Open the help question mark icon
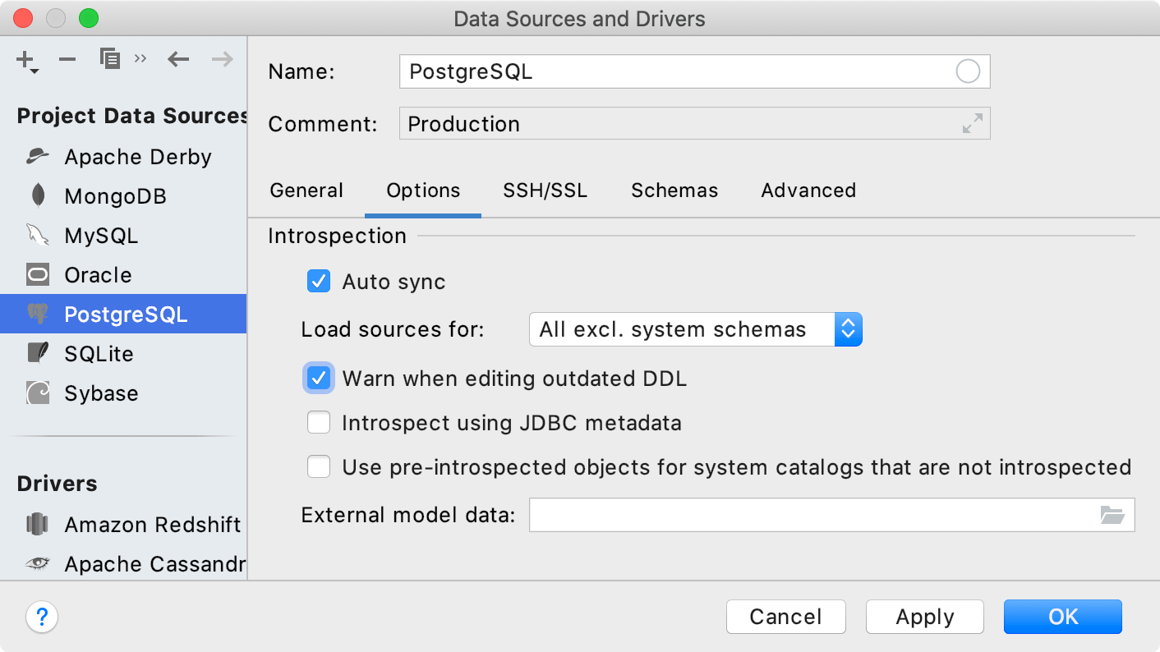1160x652 pixels. (42, 617)
